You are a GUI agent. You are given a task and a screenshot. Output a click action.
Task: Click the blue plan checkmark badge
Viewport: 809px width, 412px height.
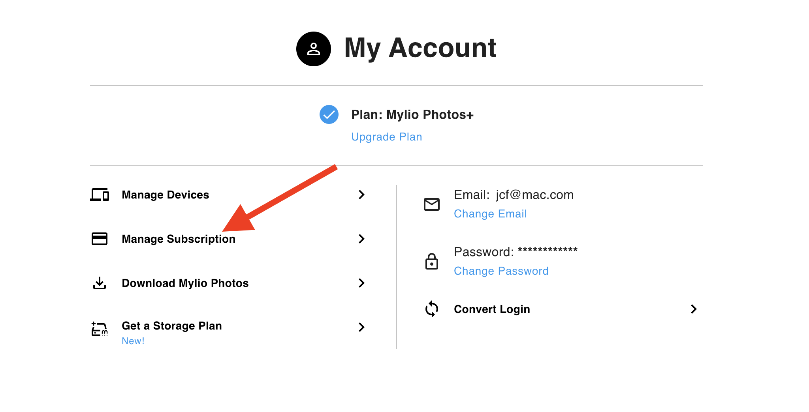329,114
